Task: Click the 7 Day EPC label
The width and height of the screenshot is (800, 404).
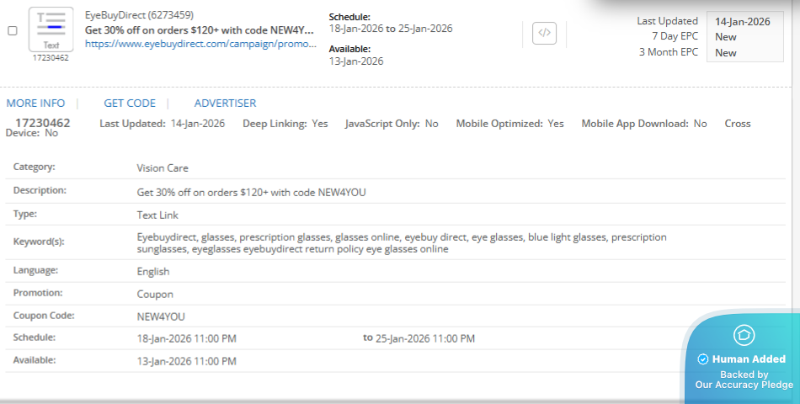Action: tap(668, 36)
